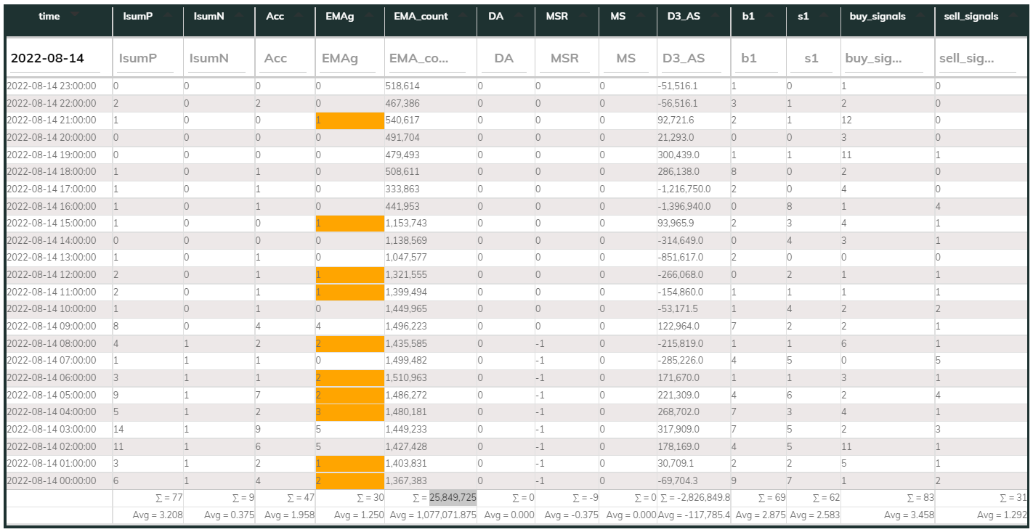Focus the EMAg filter field

[349, 58]
